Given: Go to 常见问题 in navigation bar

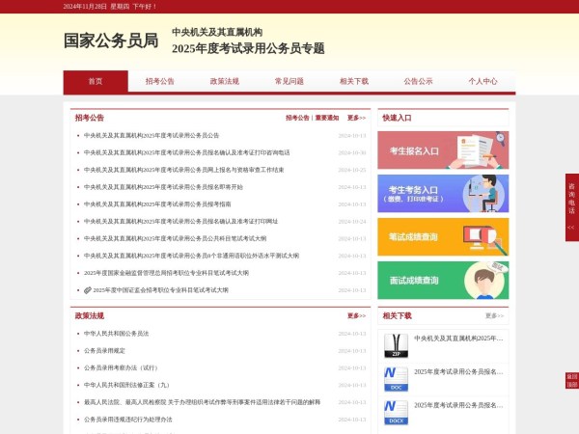Looking at the screenshot, I should [x=289, y=82].
